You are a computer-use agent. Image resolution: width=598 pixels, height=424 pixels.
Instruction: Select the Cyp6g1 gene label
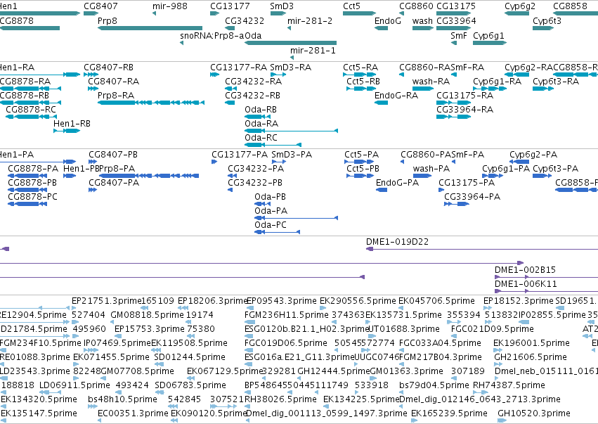point(488,36)
